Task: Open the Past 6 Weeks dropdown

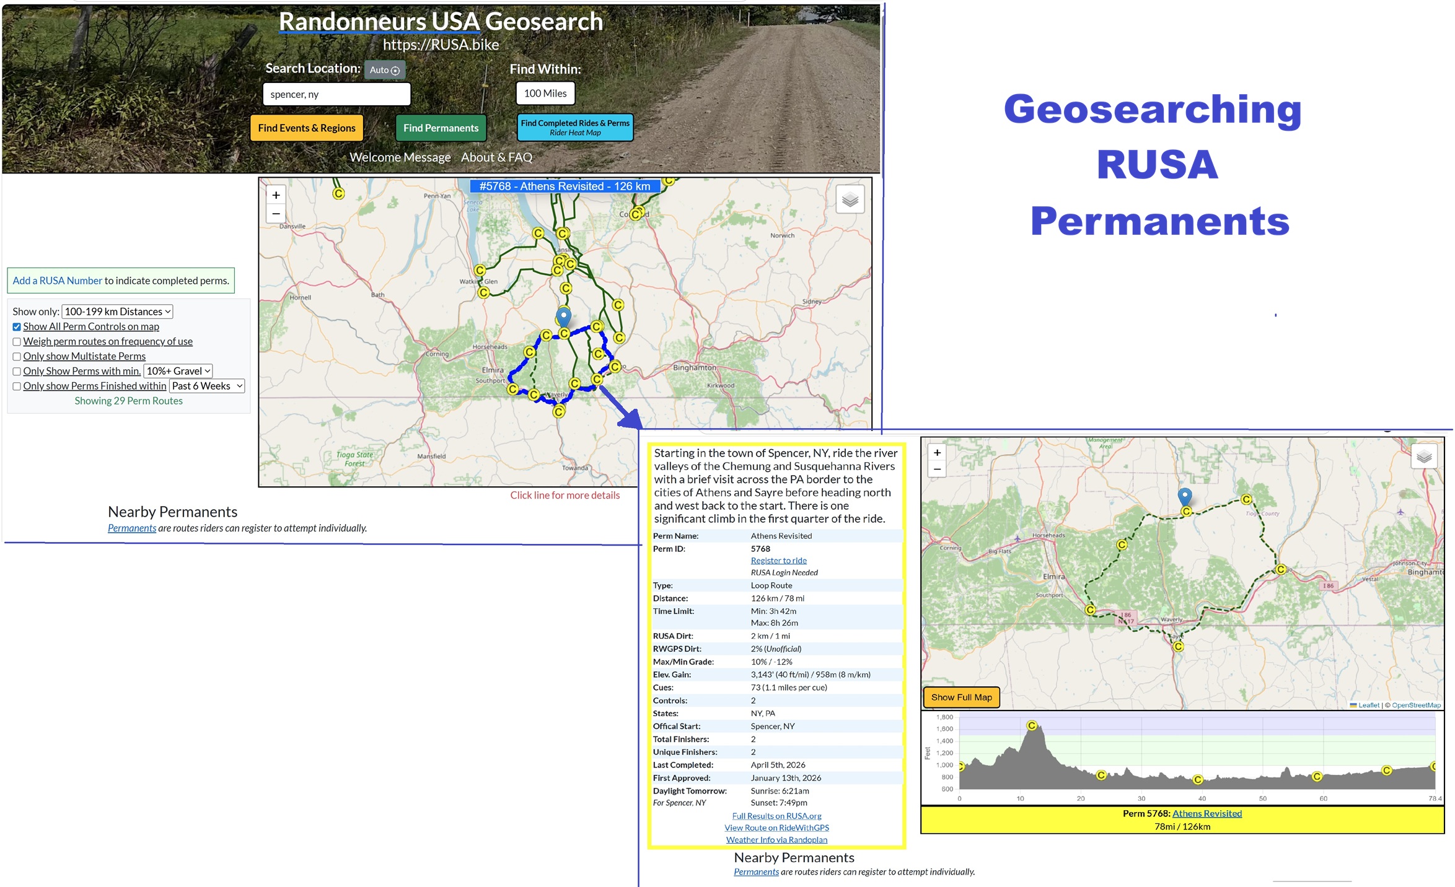Action: point(207,386)
